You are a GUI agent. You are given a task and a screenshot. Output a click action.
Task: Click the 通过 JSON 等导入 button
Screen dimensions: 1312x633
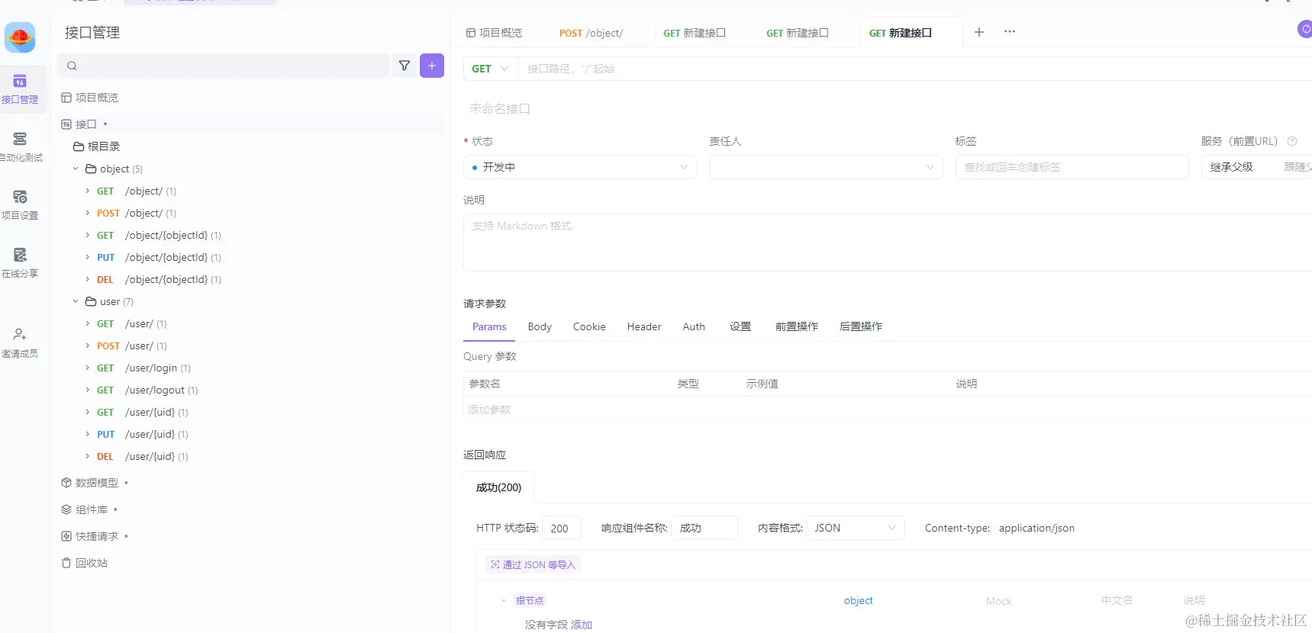tap(534, 564)
